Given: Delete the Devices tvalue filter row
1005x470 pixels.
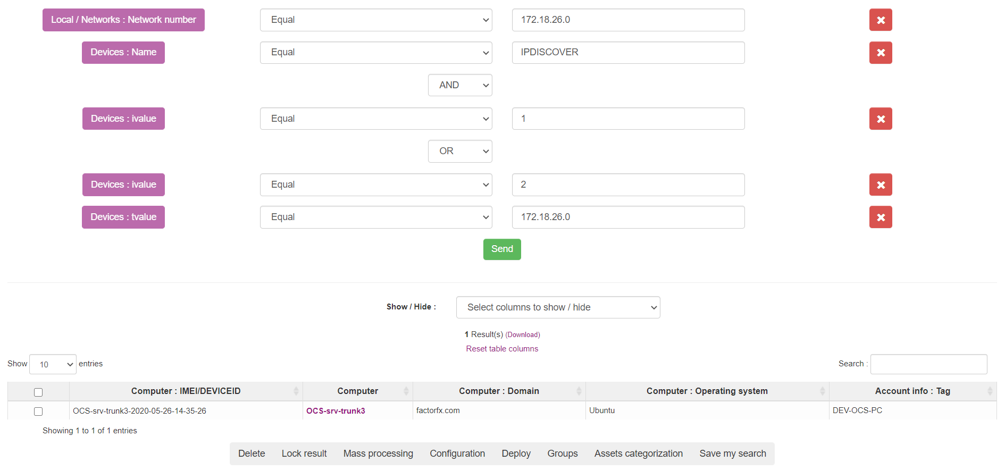Looking at the screenshot, I should coord(880,217).
